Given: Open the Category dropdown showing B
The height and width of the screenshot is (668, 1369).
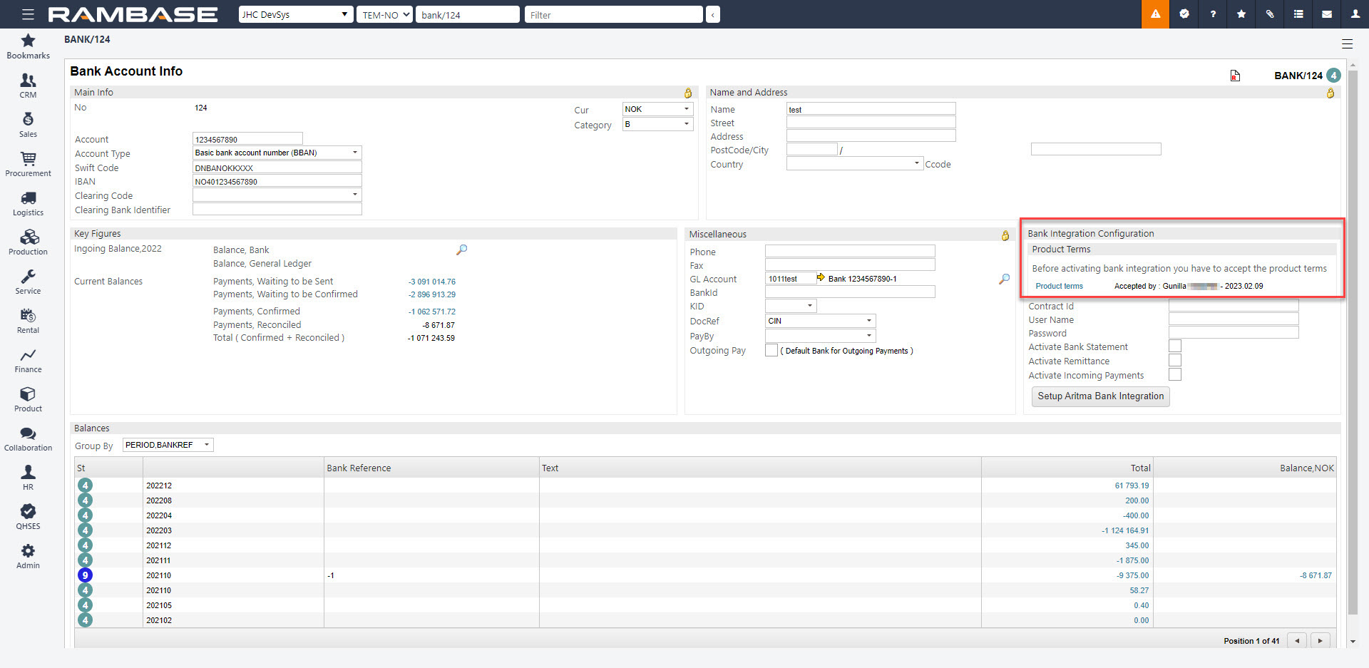Looking at the screenshot, I should tap(657, 124).
